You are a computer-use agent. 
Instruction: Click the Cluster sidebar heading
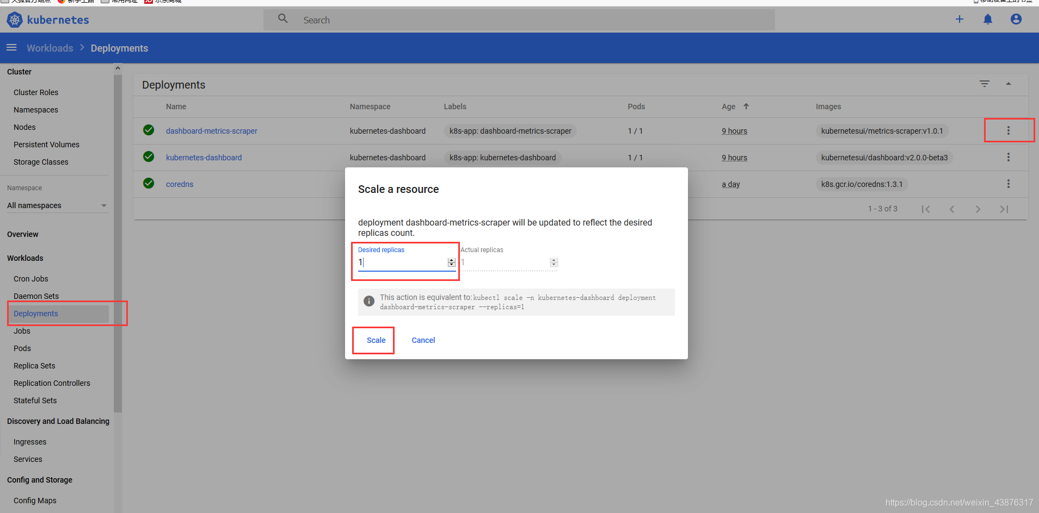pyautogui.click(x=19, y=72)
